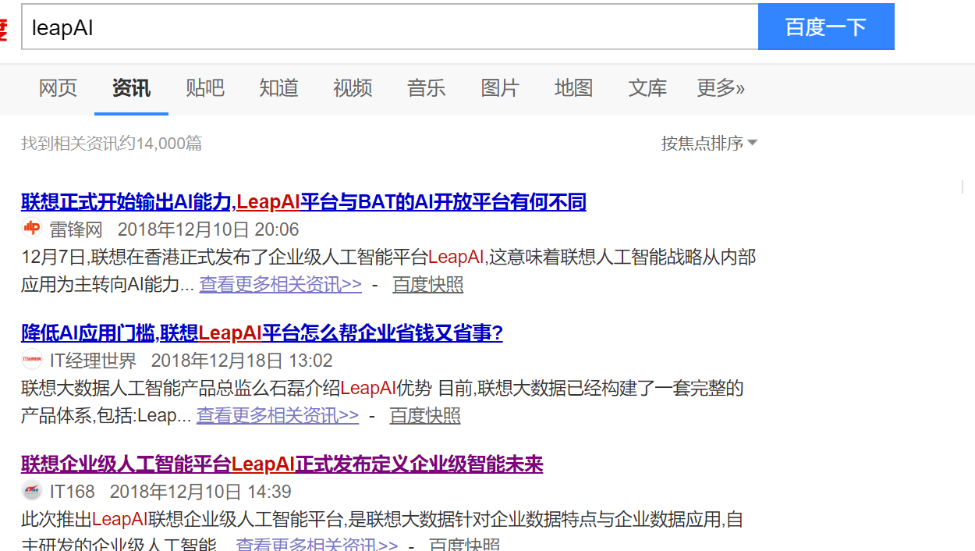Open 百度快照 for the IT经理世界 result
The width and height of the screenshot is (975, 551).
425,415
